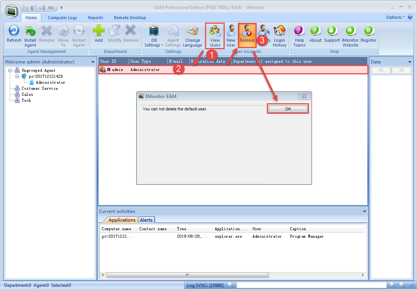
Task: Open Agent Settings
Action: click(x=173, y=36)
